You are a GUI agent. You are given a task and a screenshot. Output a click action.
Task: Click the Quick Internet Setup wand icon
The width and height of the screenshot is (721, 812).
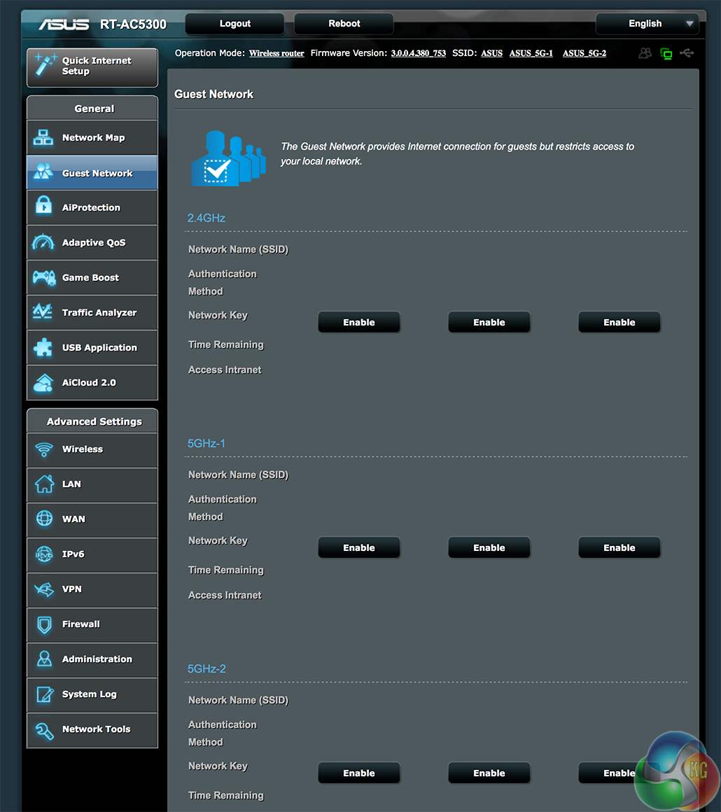tap(45, 65)
